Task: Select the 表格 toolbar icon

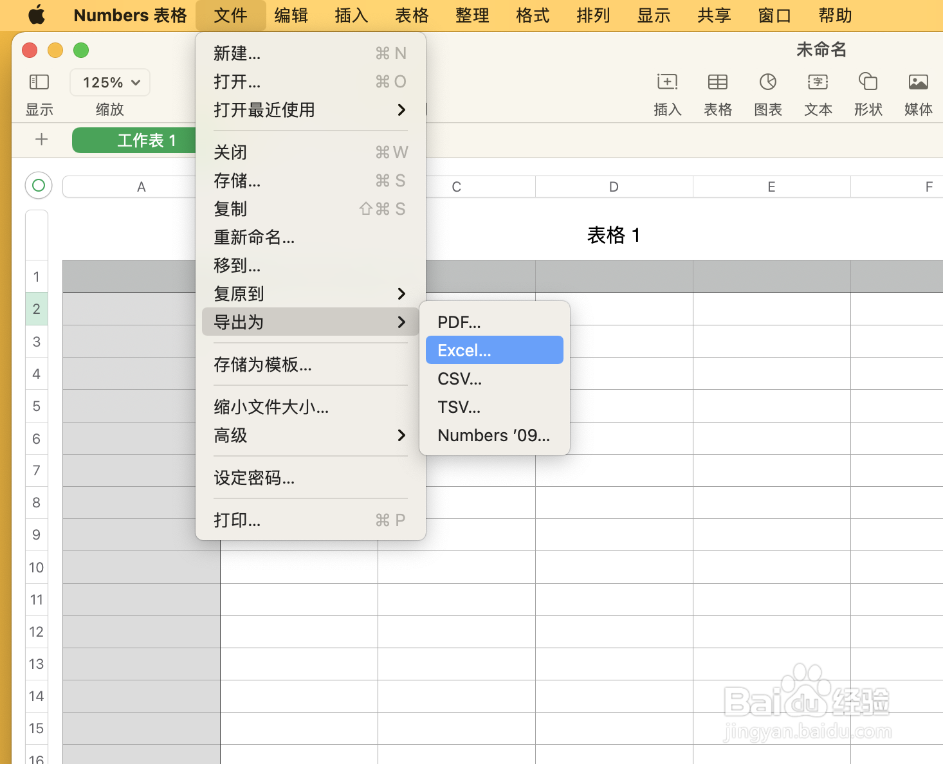Action: coord(717,93)
